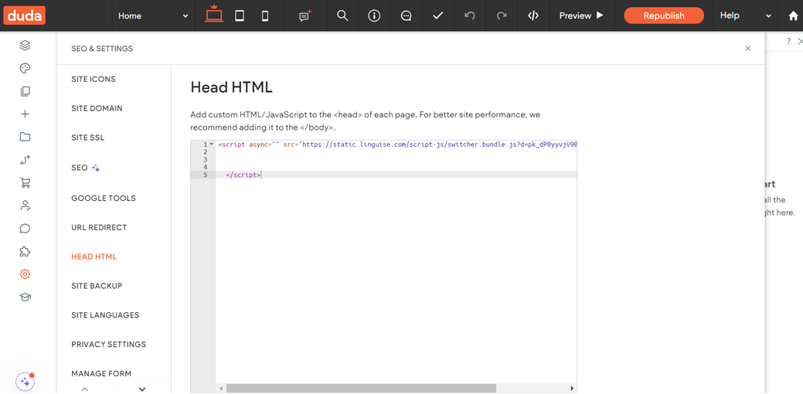
Task: Click the code editor horizontal scrollbar thumb
Action: click(361, 389)
